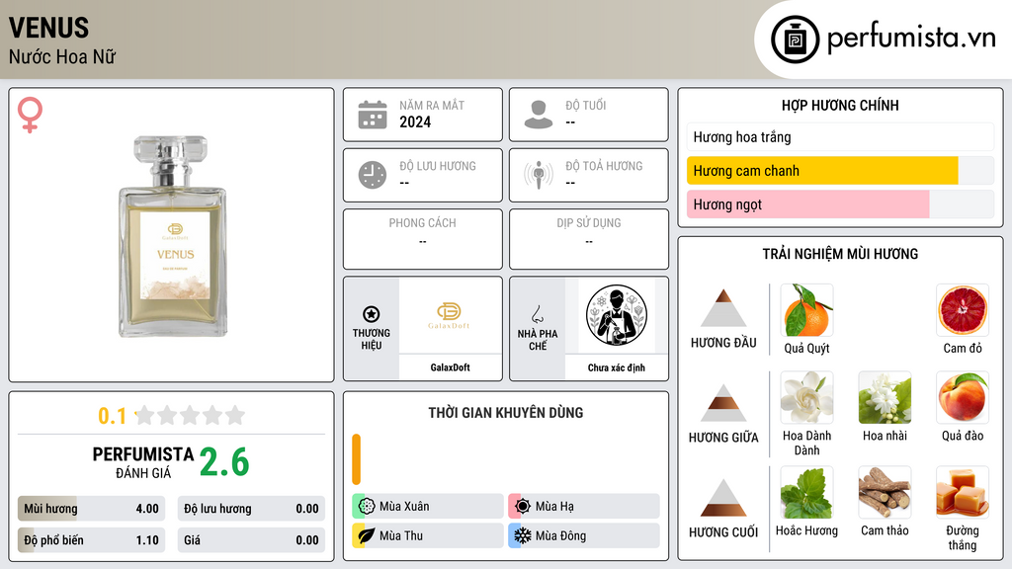Image resolution: width=1012 pixels, height=569 pixels.
Task: Click the VENUS title heading
Action: click(49, 28)
